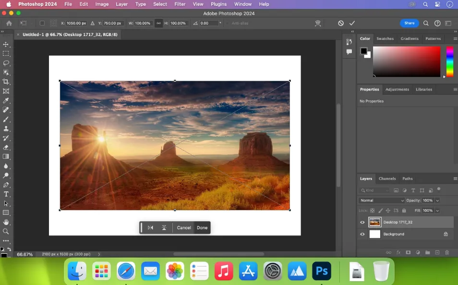Switch to the Adjustments tab
458x285 pixels.
coord(397,89)
